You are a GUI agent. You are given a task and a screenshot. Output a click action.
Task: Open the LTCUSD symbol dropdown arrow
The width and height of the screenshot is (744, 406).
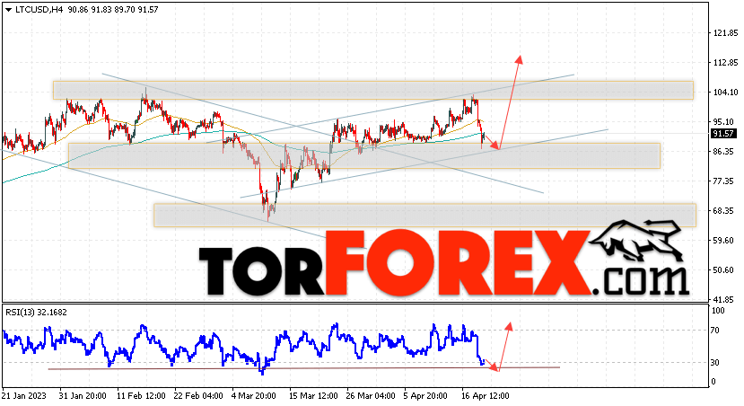(9, 10)
